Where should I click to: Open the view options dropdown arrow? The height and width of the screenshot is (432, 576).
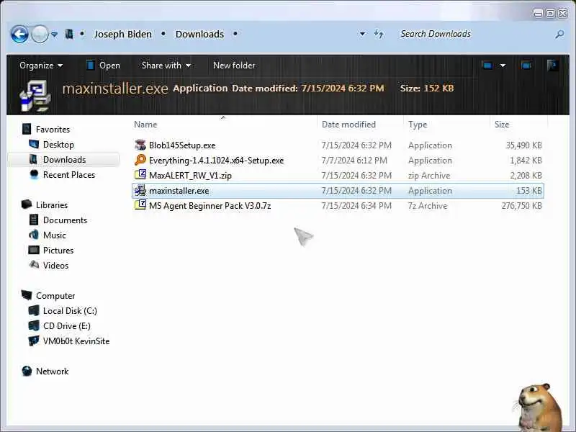point(503,66)
